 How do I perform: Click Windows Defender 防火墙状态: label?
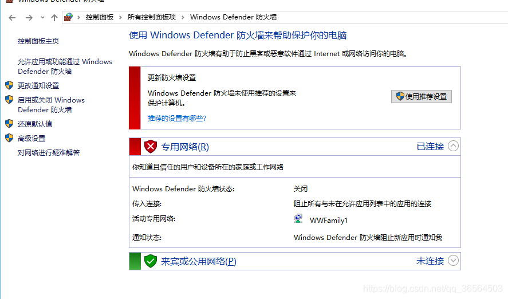pos(183,189)
